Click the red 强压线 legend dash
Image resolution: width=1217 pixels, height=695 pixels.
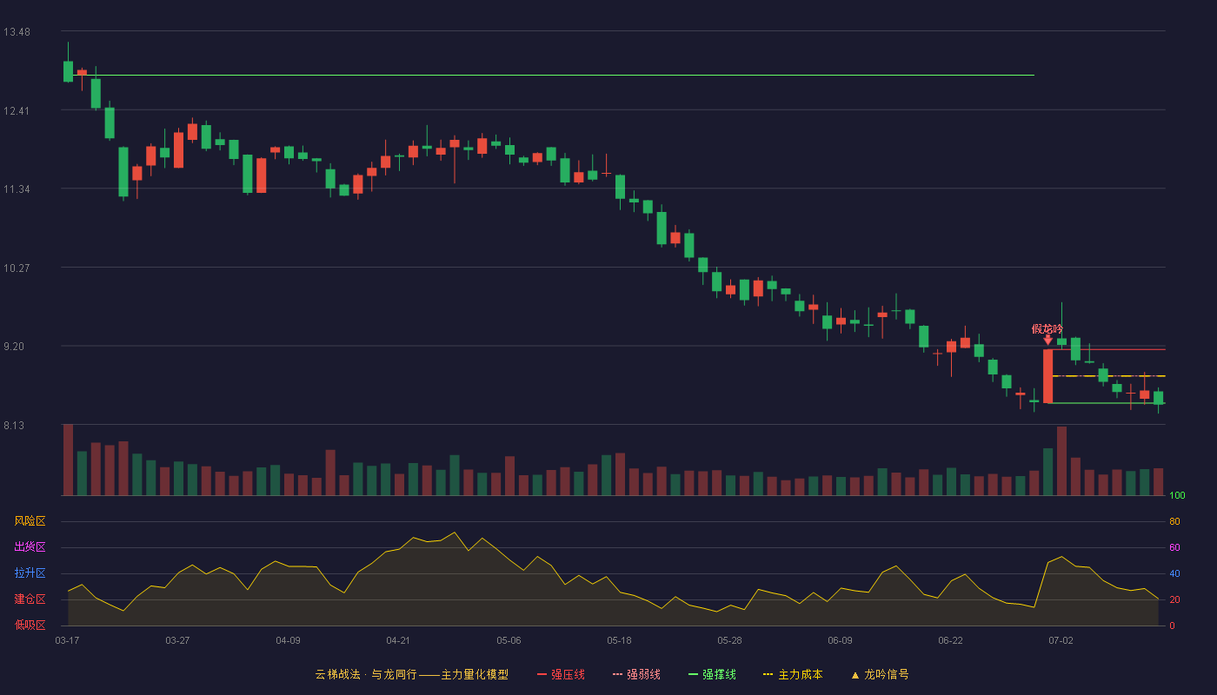coord(542,674)
